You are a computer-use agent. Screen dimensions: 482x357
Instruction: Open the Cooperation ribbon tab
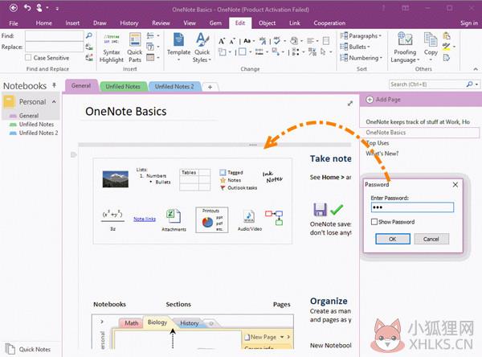coord(329,23)
